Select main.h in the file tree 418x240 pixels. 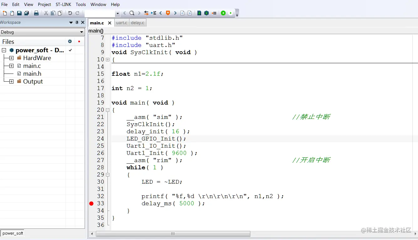pos(32,74)
